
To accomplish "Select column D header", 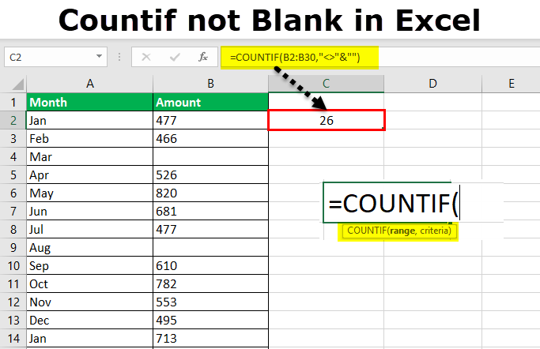I will (433, 84).
